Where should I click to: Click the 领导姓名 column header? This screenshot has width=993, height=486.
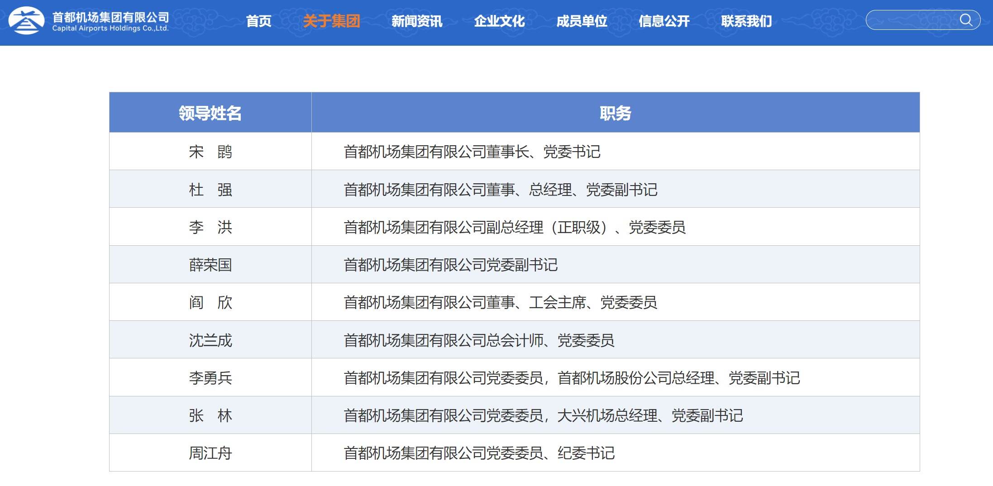point(210,113)
